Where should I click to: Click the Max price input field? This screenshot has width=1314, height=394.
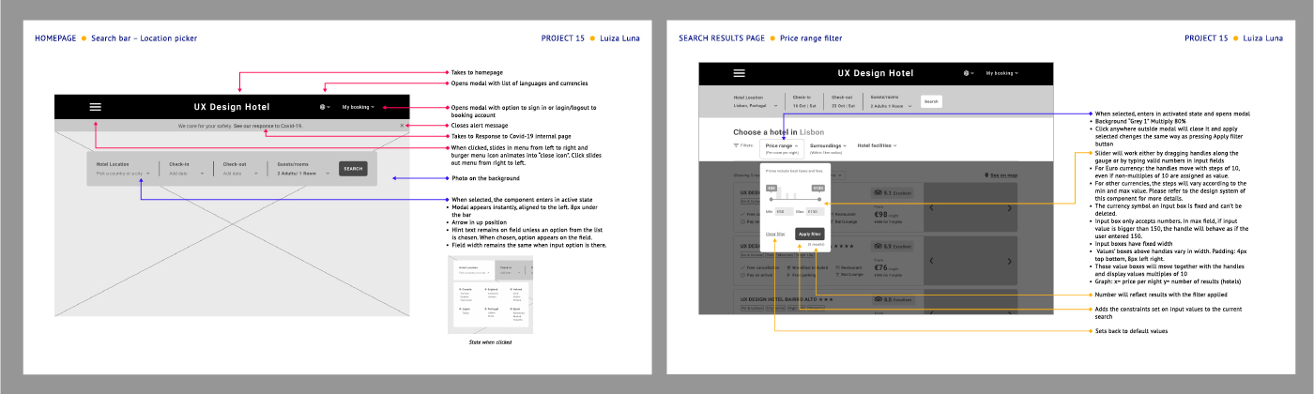click(x=813, y=212)
